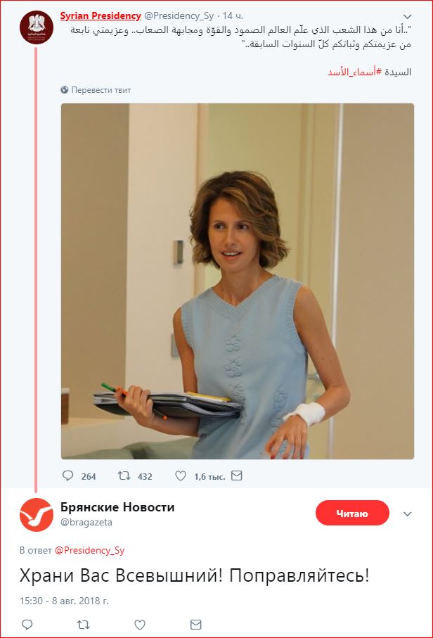Click the @Presidency_Sy mention after В ответ

click(89, 550)
